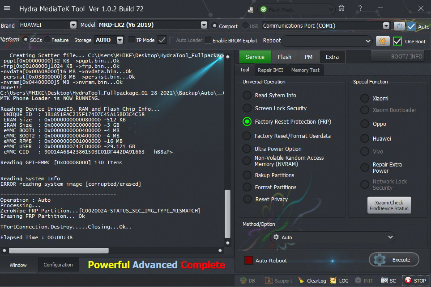The image size is (431, 287).
Task: Click the gear icon in Method dropdown
Action: [276, 237]
